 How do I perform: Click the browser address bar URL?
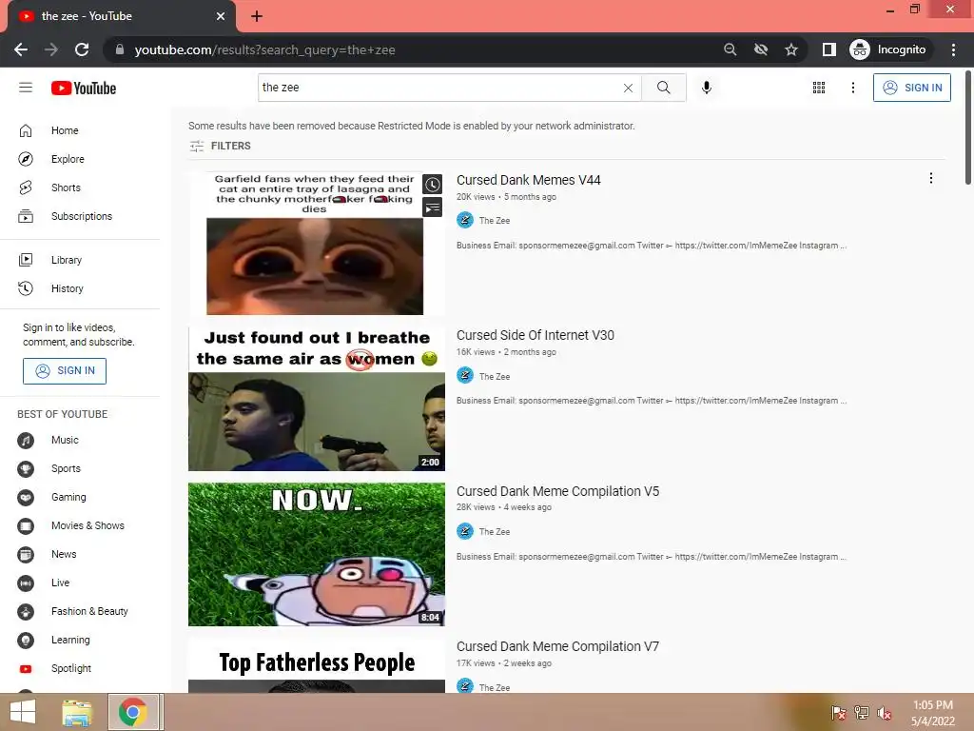point(264,49)
